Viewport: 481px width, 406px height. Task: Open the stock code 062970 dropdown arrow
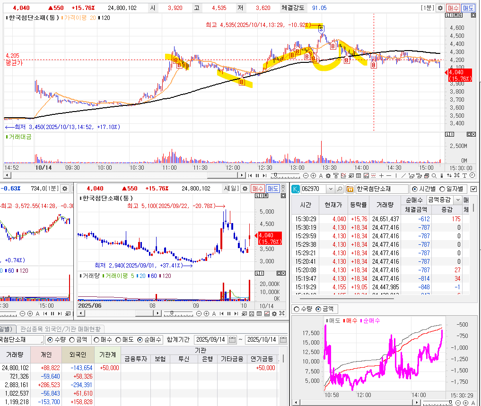331,189
